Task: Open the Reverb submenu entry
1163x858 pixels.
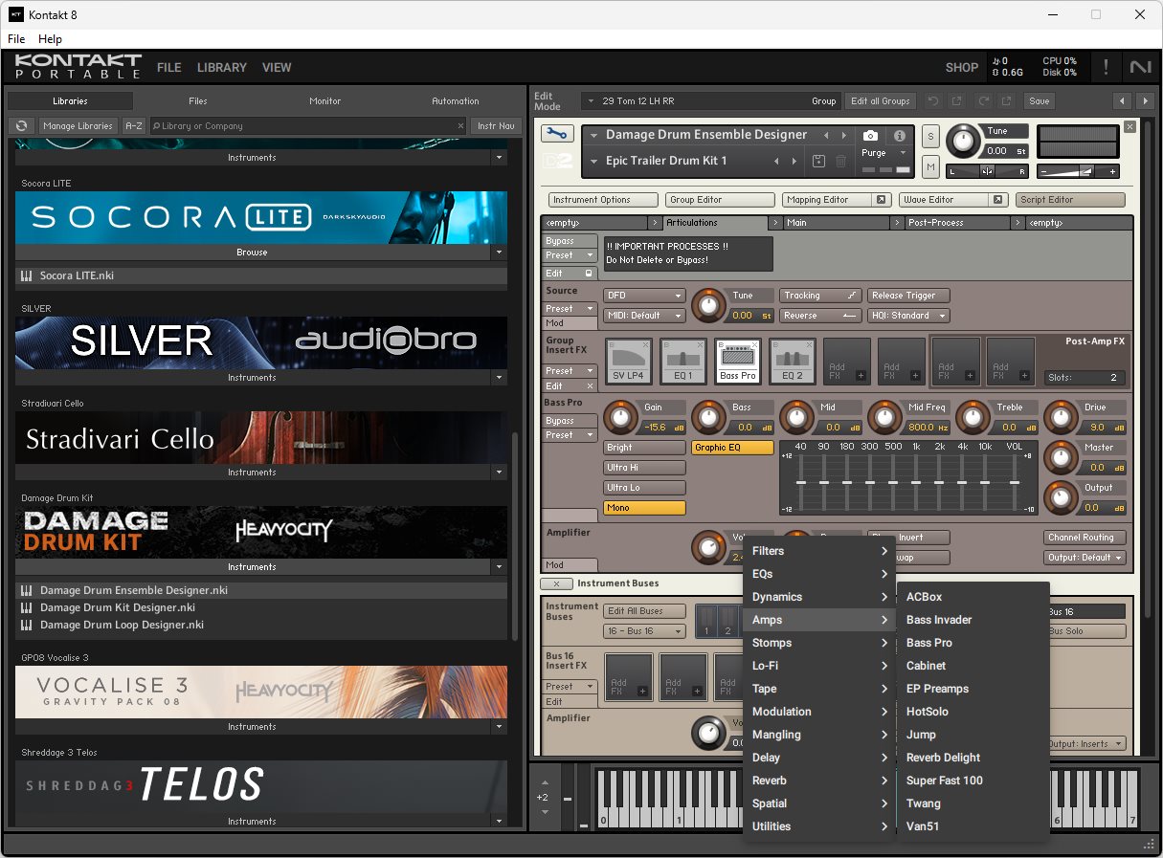Action: click(x=819, y=781)
